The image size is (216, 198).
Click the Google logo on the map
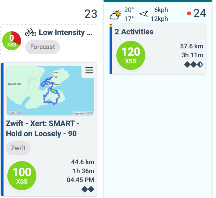point(15,112)
